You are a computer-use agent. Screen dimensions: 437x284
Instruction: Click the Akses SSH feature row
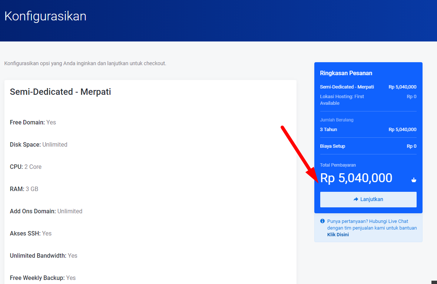coord(31,233)
